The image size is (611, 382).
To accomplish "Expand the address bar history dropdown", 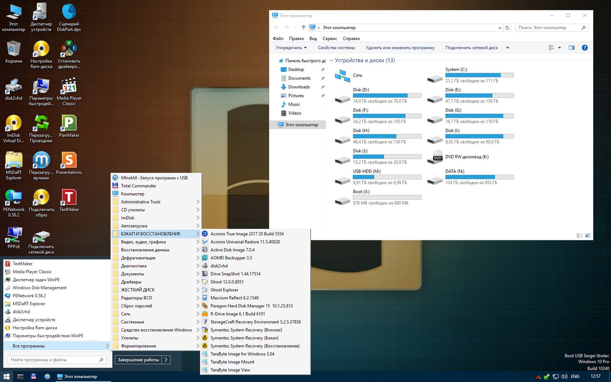I will point(500,28).
